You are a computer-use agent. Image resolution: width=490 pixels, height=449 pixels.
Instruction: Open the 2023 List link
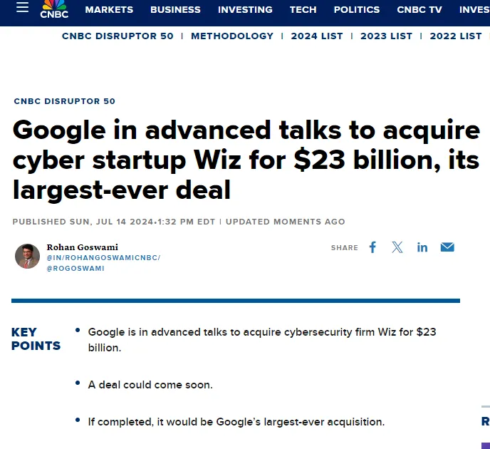coord(386,36)
